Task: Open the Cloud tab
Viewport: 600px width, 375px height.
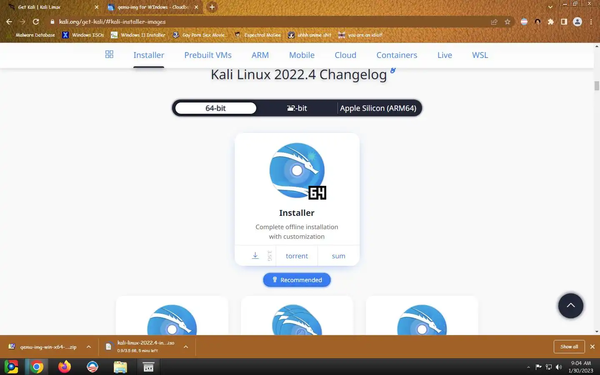Action: click(345, 55)
